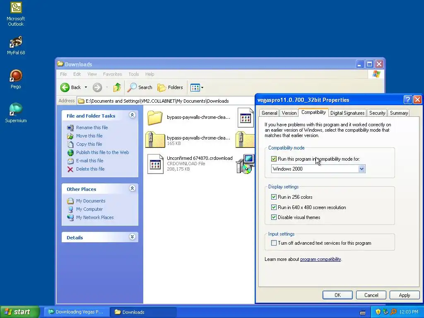Check Turn off advanced text services option
The width and height of the screenshot is (424, 318).
click(x=274, y=243)
